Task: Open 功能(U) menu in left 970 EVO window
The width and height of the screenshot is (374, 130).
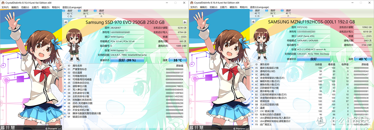Action: click(x=25, y=7)
